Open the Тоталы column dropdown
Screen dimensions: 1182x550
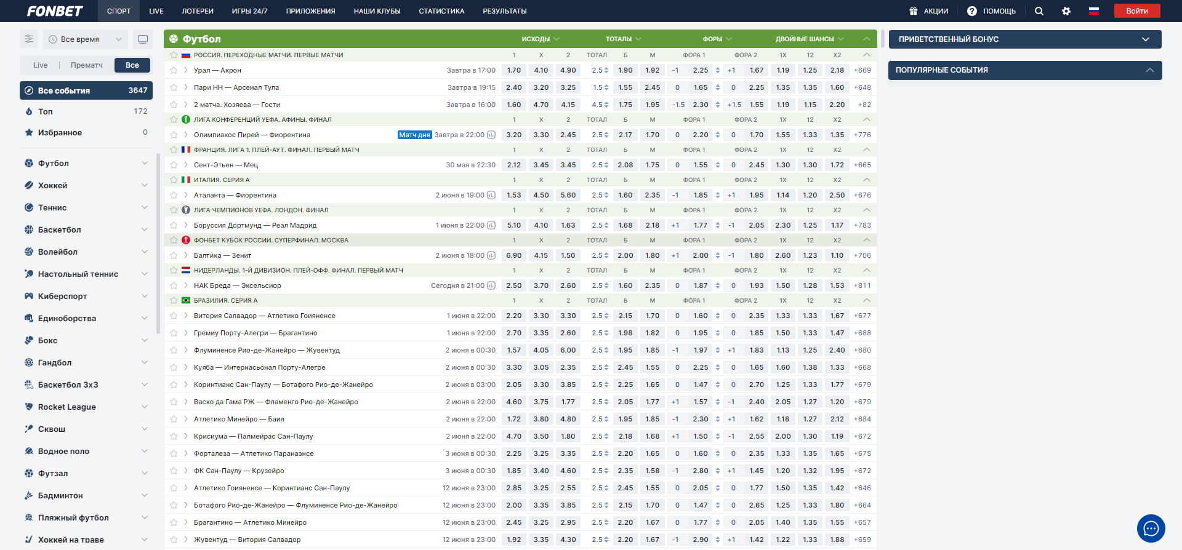pyautogui.click(x=624, y=39)
